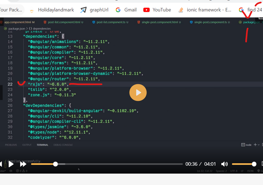This screenshot has width=263, height=185.
Task: Click the tslib dependency line
Action: click(x=50, y=90)
